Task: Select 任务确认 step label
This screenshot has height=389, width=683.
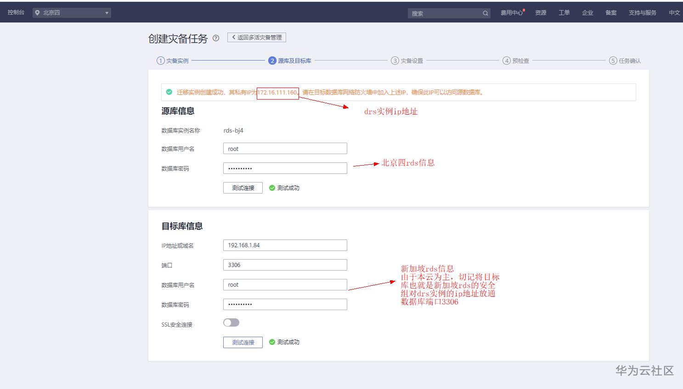Action: click(630, 61)
